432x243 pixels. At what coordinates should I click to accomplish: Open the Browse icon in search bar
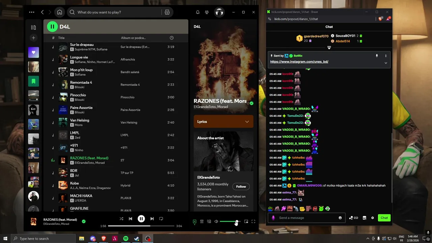[167, 12]
